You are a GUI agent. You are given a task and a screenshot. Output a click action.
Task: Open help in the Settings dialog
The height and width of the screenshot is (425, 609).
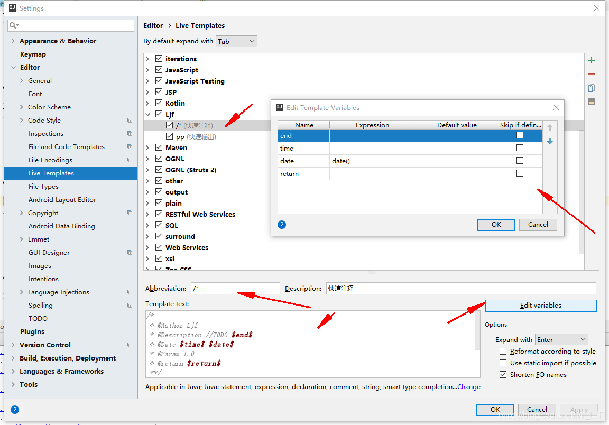tap(15, 410)
